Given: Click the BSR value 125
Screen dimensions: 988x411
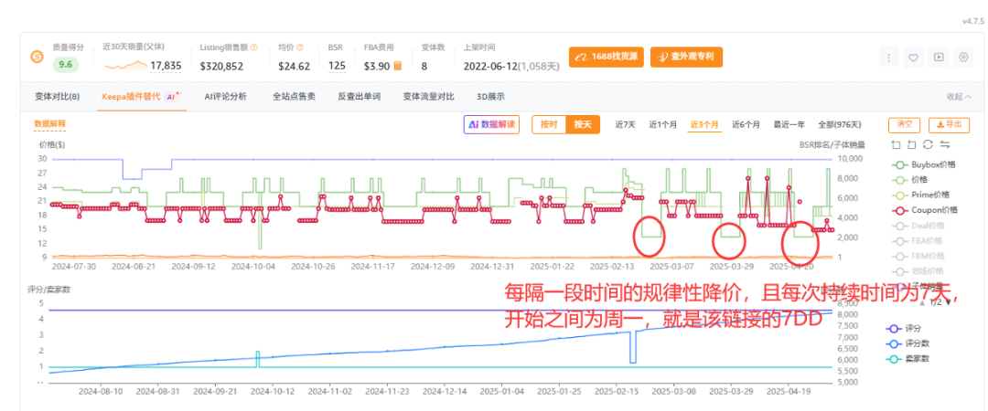Looking at the screenshot, I should point(337,66).
